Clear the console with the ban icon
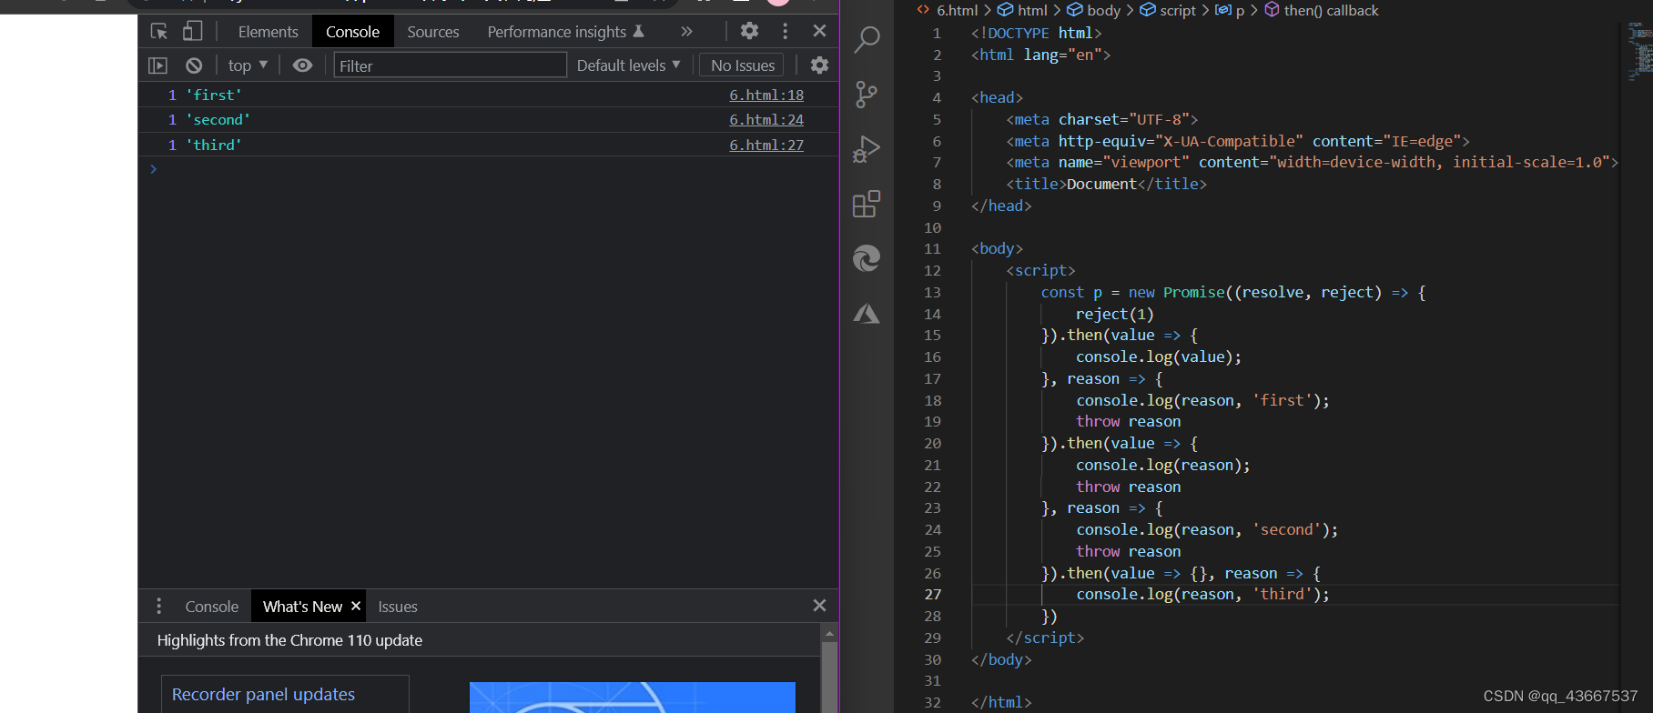Screen dimensions: 1653x713 click(x=194, y=65)
